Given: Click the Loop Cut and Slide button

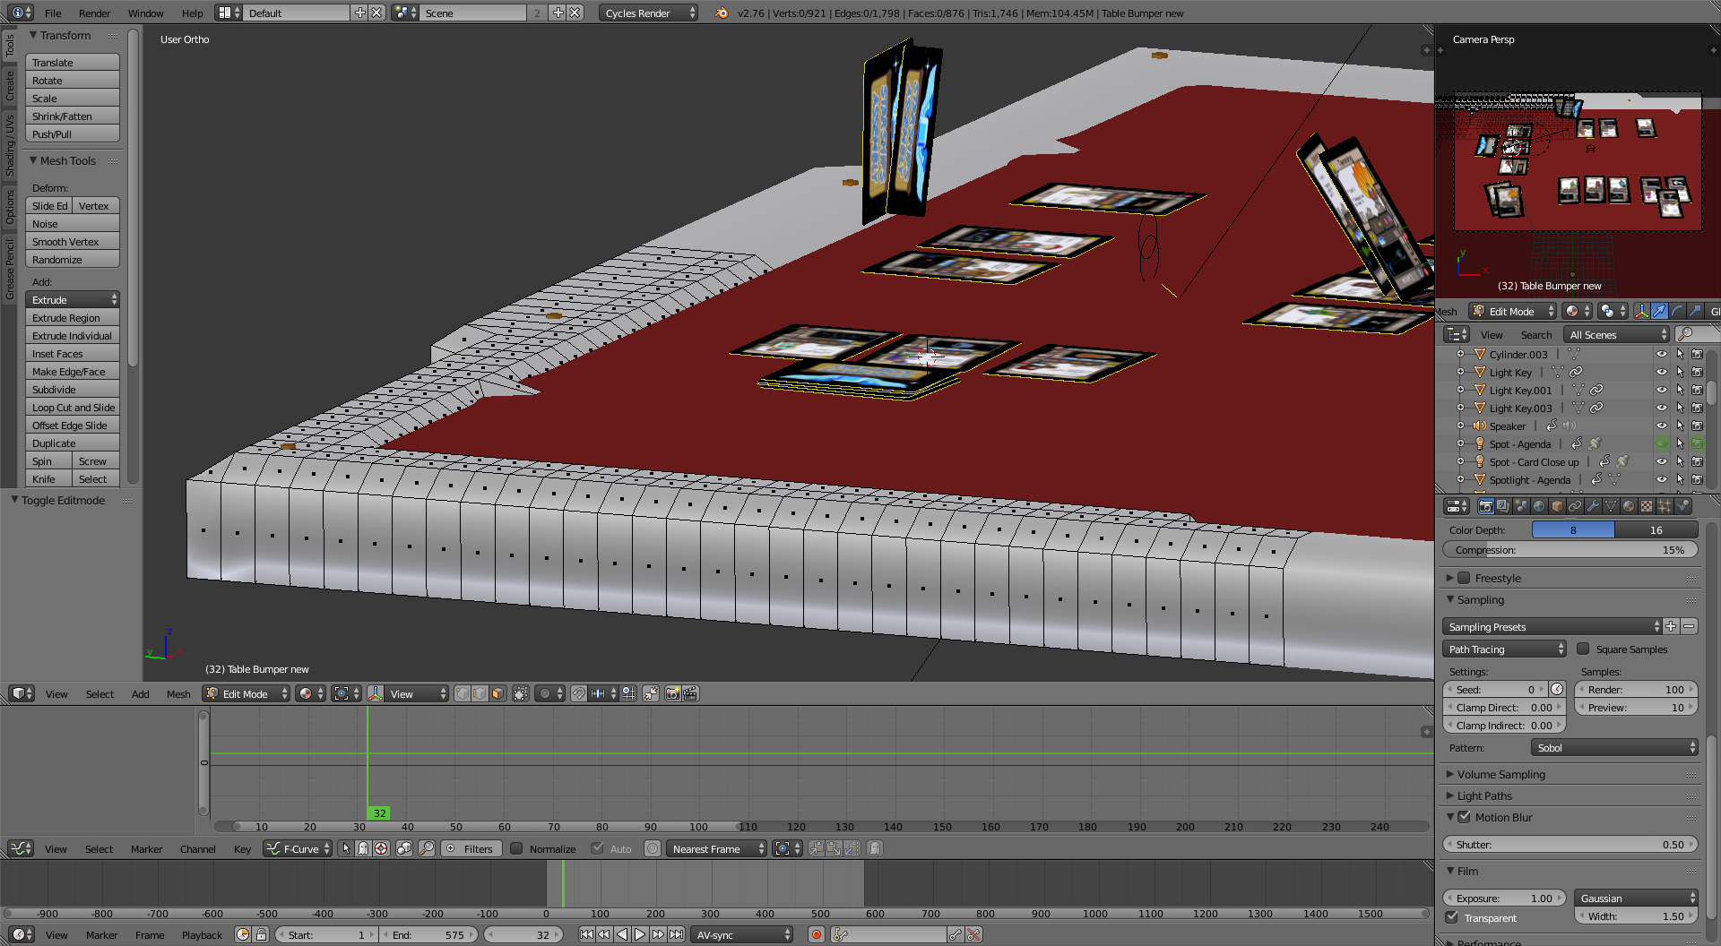Looking at the screenshot, I should (73, 407).
